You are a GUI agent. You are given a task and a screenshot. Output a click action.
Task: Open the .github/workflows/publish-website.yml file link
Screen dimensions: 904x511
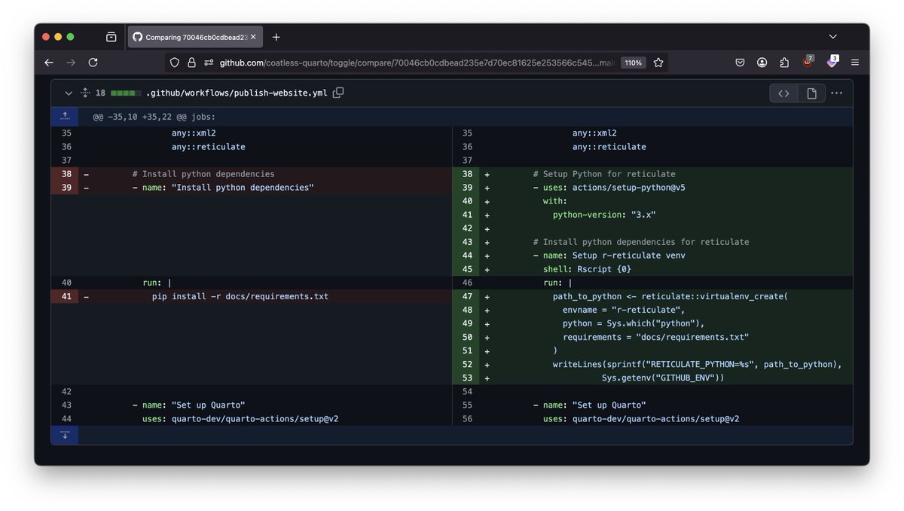(237, 93)
